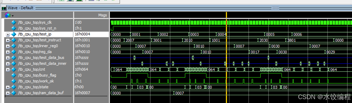Select signal /tb_cpu_top/ram_data_buf
Viewport: 352px width, 103px height.
[41, 93]
